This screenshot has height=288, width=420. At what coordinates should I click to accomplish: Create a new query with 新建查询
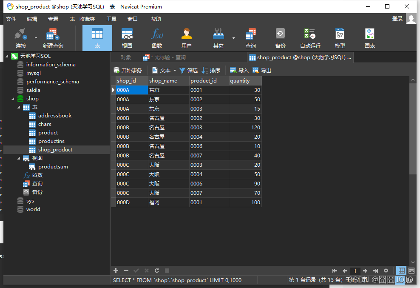coord(53,38)
